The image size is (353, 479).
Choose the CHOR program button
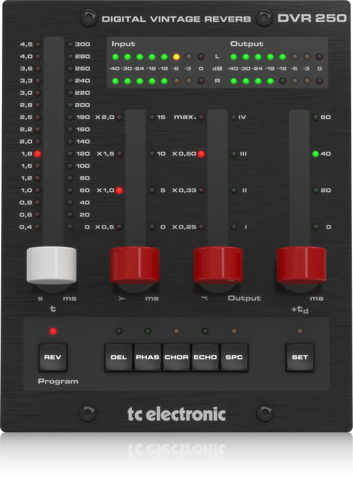pyautogui.click(x=176, y=357)
